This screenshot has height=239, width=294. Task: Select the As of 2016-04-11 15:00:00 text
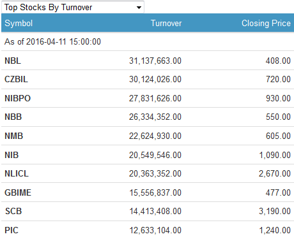(x=52, y=41)
